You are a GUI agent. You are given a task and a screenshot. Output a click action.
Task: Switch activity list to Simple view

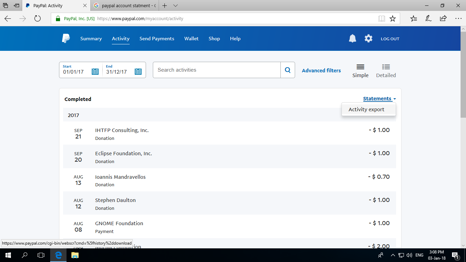360,70
